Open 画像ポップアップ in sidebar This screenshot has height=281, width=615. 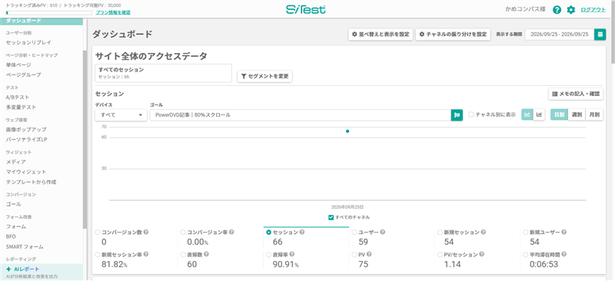(x=26, y=129)
